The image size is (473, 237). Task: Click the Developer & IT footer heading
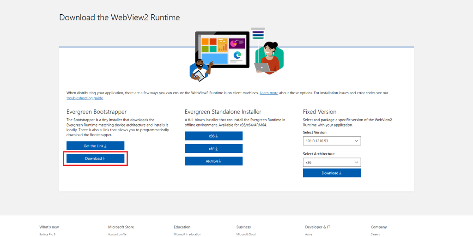tap(318, 227)
